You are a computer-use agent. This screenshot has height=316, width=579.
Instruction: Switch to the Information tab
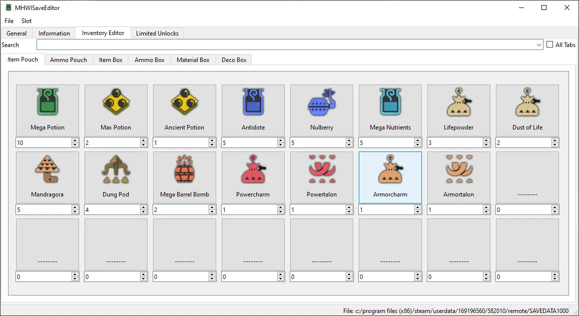[54, 33]
